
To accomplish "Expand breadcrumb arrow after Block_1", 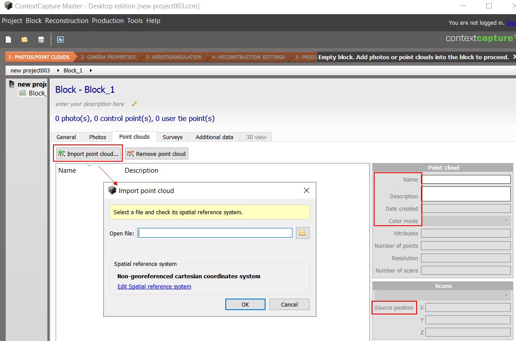I will pyautogui.click(x=91, y=70).
